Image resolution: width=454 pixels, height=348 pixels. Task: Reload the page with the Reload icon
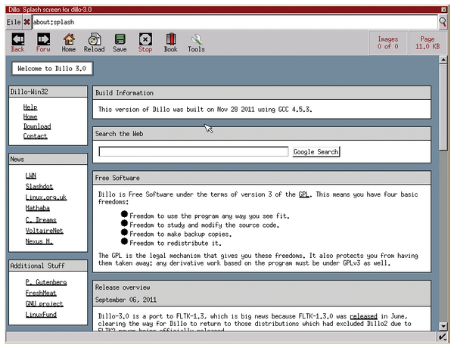pos(94,42)
